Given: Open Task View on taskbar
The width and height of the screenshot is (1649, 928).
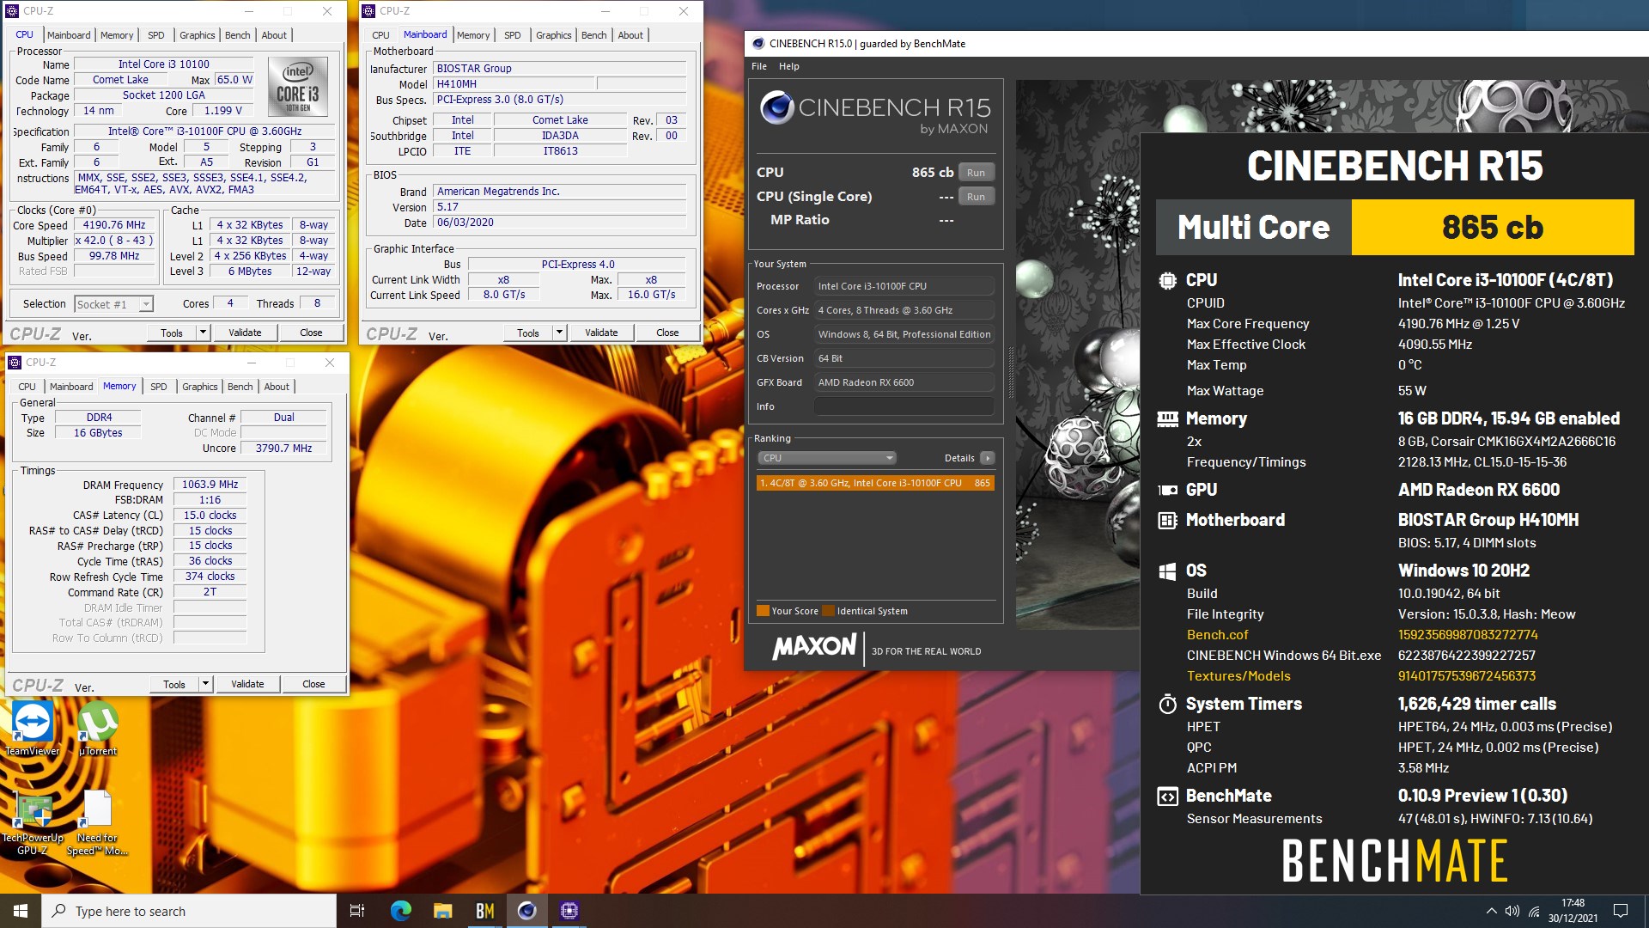Looking at the screenshot, I should coord(357,911).
